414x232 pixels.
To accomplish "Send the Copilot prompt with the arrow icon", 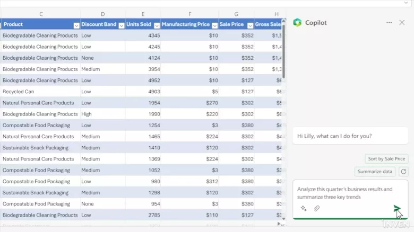I will [396, 208].
